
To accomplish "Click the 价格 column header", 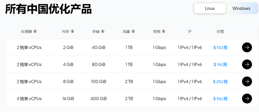I will (x=220, y=31).
